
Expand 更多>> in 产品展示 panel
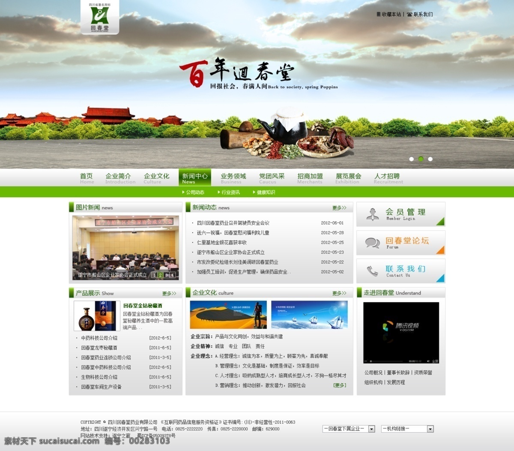pos(169,294)
